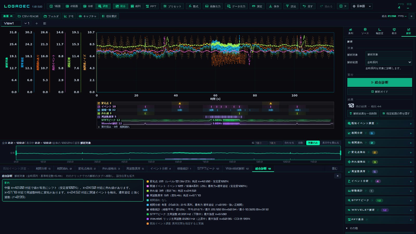Open the 全時系列 analysis range dropdown
Viewport: 416px width, 234px height.
[388, 62]
